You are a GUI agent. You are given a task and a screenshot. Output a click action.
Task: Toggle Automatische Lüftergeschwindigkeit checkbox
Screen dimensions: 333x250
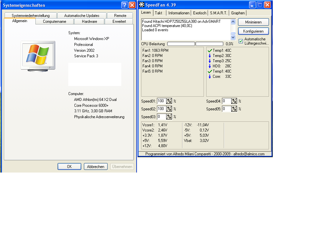pyautogui.click(x=241, y=41)
